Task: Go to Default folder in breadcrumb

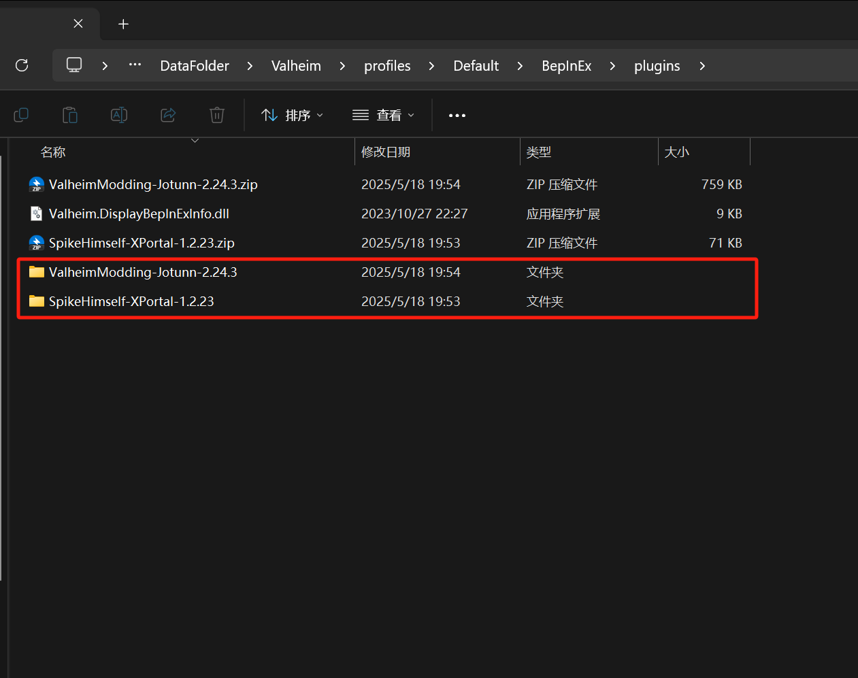Action: pos(476,66)
